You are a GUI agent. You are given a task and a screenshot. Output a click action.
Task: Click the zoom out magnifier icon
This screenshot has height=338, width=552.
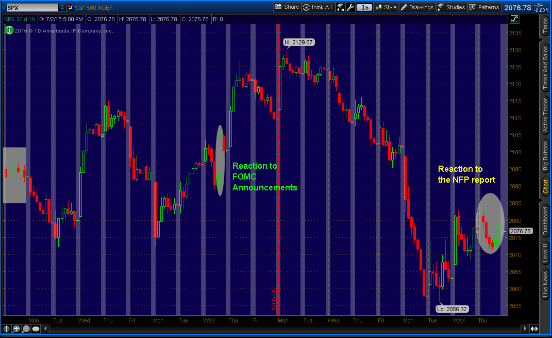26,329
